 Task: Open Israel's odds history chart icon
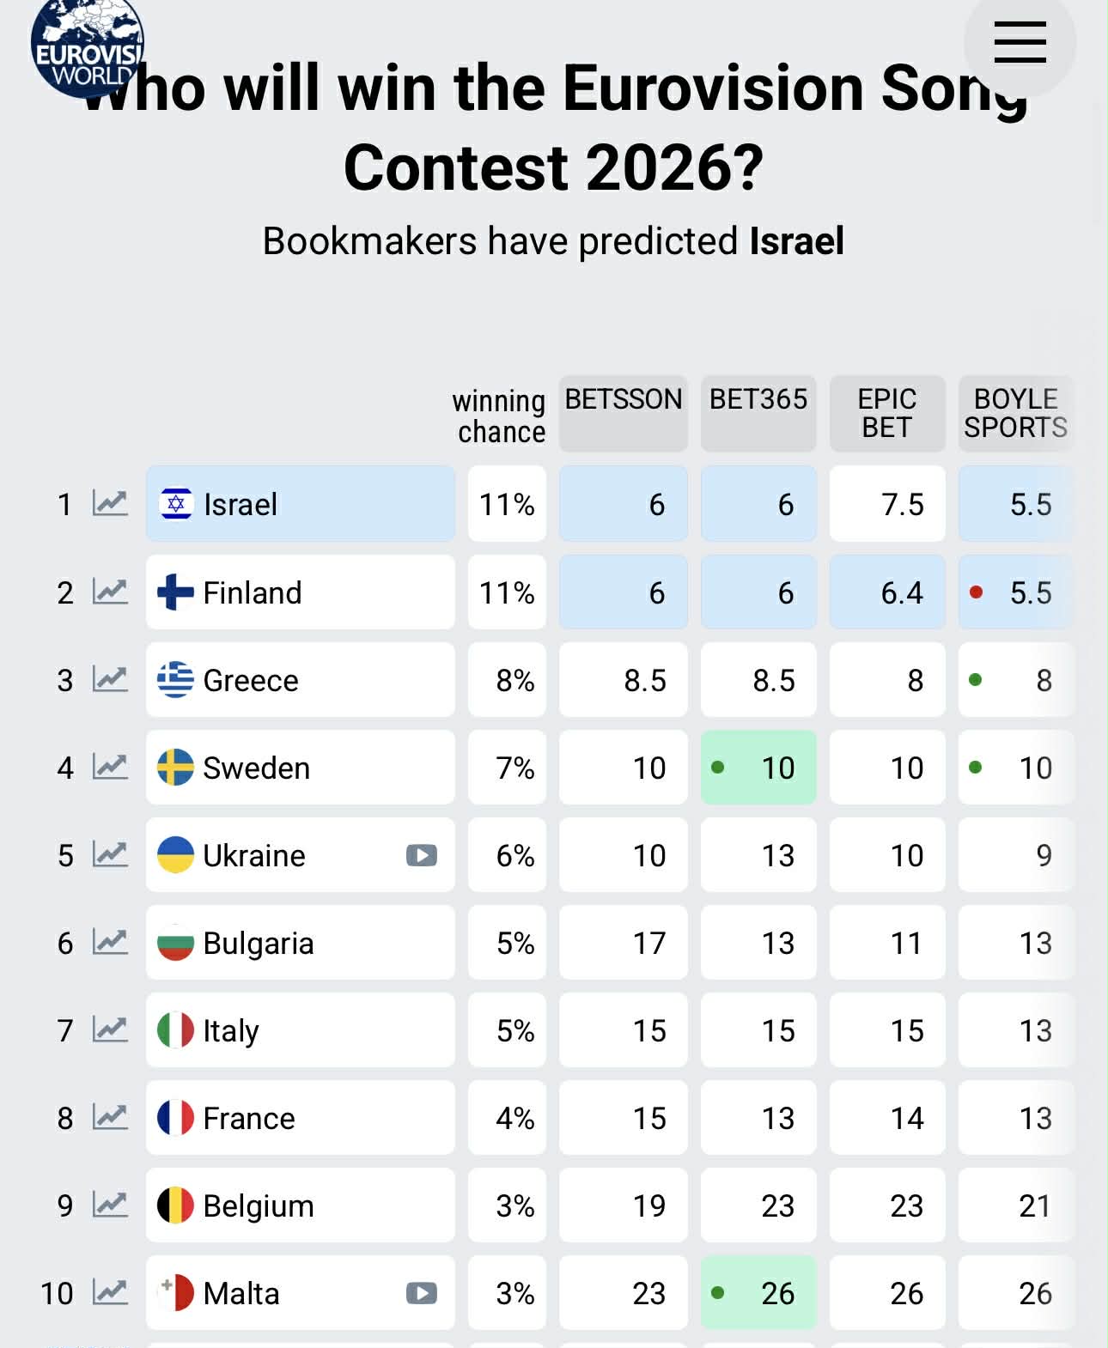pyautogui.click(x=110, y=503)
